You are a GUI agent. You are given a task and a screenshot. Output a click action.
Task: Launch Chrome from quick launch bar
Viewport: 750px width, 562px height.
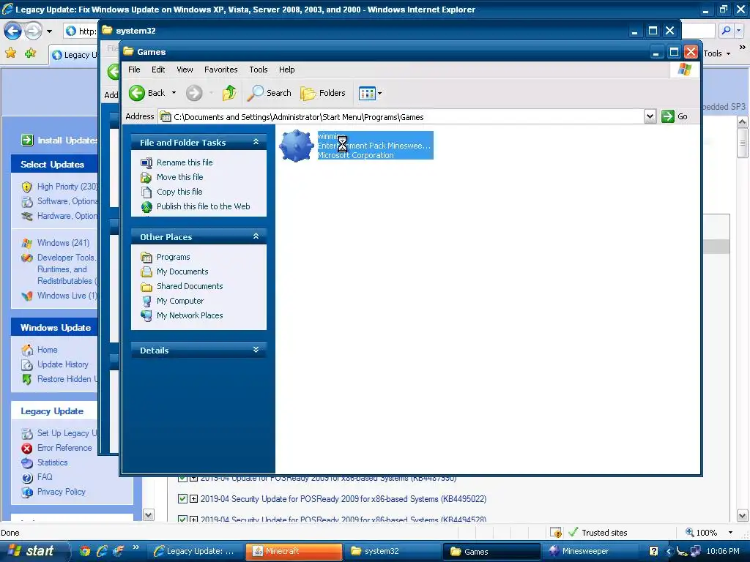point(85,551)
